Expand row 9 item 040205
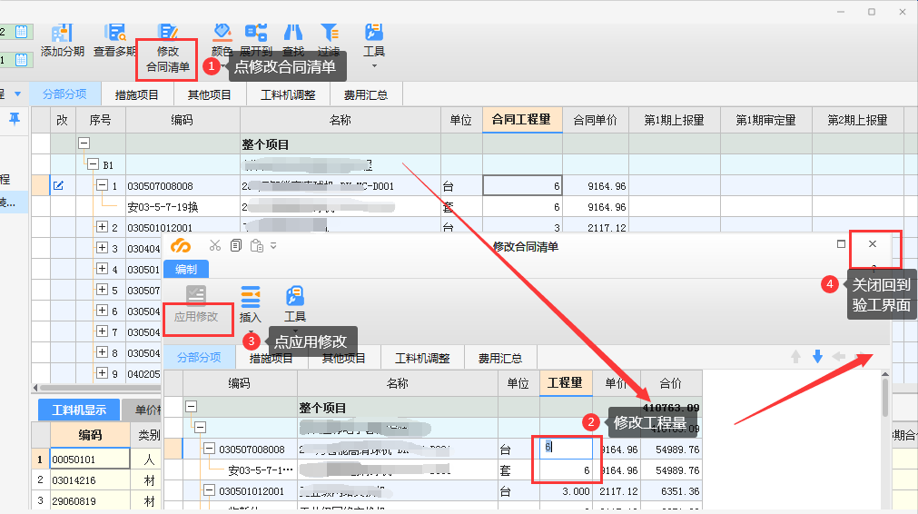The image size is (918, 514). tap(102, 373)
